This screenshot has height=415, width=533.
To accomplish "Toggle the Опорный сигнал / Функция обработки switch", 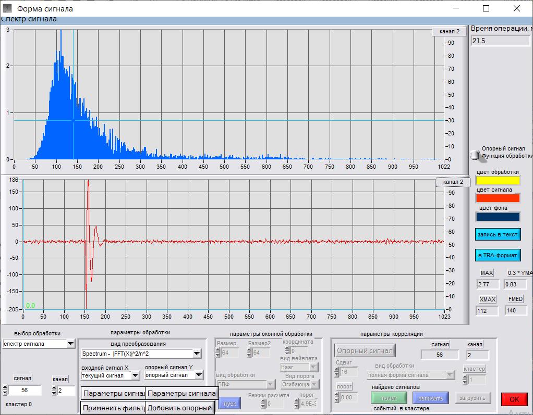I will [x=475, y=154].
